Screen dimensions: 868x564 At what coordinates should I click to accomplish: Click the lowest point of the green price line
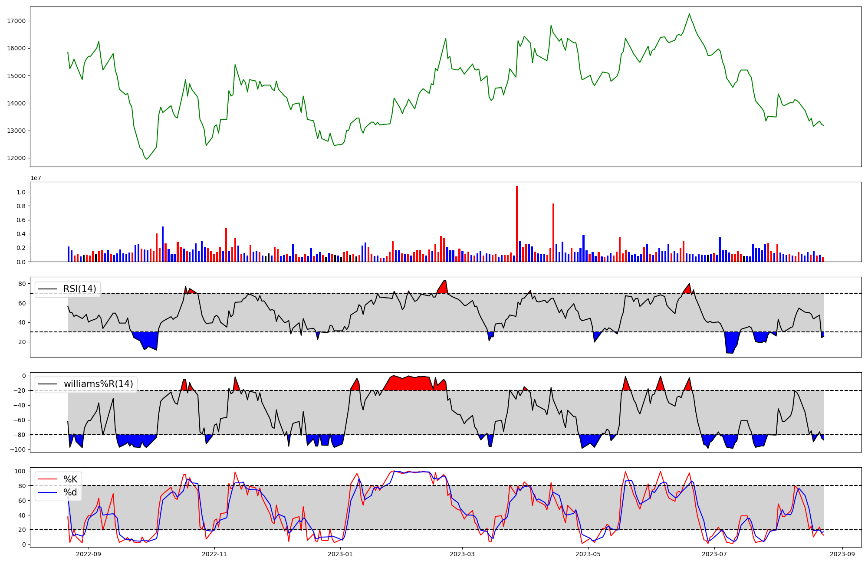(x=146, y=159)
